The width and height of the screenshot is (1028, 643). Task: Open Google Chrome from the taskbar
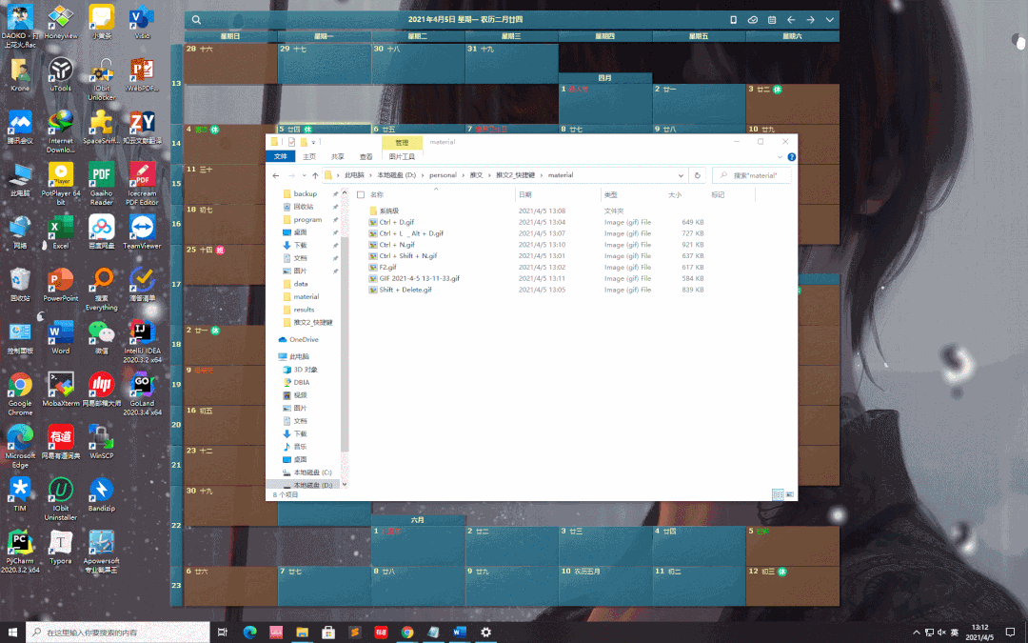[407, 632]
